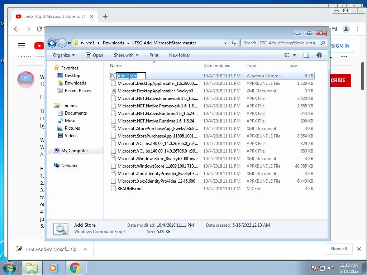Select Microsoft.WindowsStore_8wekyb3d8bbwe XML file
Screen dimensions: 367x275
211,159
